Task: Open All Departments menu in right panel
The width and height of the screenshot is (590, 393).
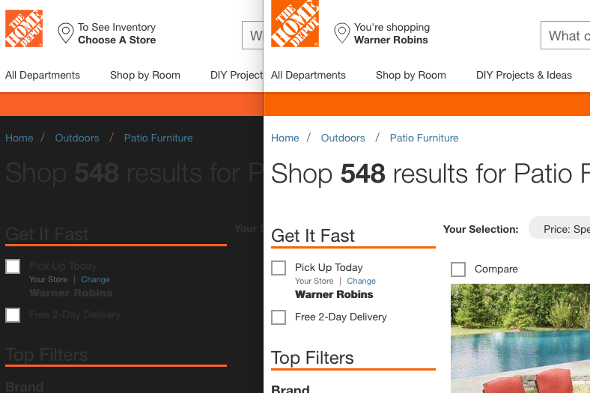Action: coord(308,75)
